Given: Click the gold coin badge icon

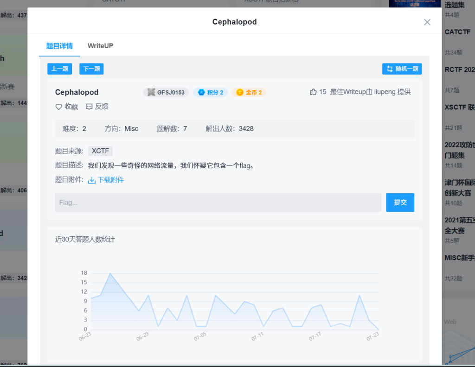Looking at the screenshot, I should (x=240, y=92).
